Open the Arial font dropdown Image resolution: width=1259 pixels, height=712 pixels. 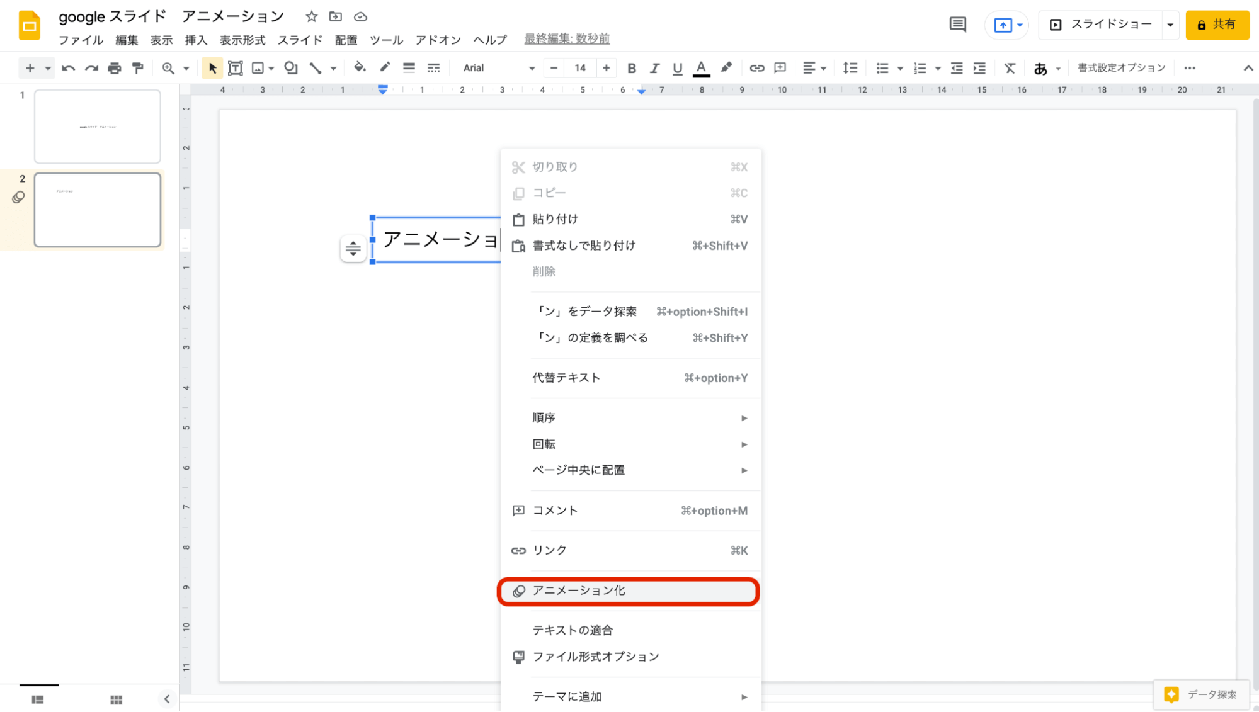tap(498, 68)
